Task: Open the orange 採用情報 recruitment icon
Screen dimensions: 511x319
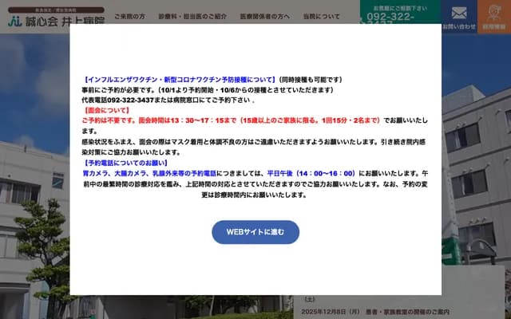Action: pyautogui.click(x=494, y=16)
